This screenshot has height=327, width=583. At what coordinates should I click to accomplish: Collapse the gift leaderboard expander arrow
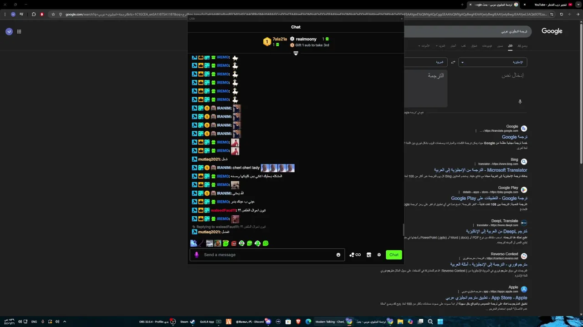click(296, 53)
